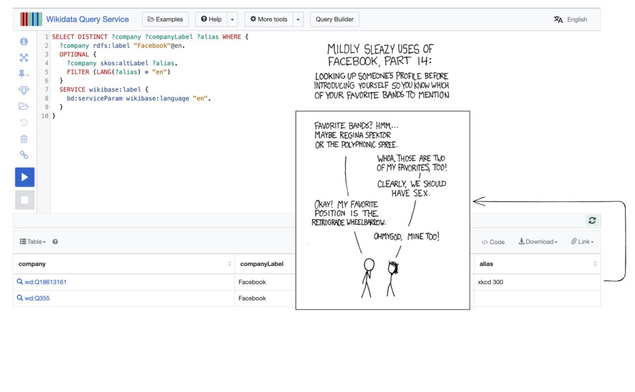Sort by the company column header
The width and height of the screenshot is (635, 392).
(124, 263)
